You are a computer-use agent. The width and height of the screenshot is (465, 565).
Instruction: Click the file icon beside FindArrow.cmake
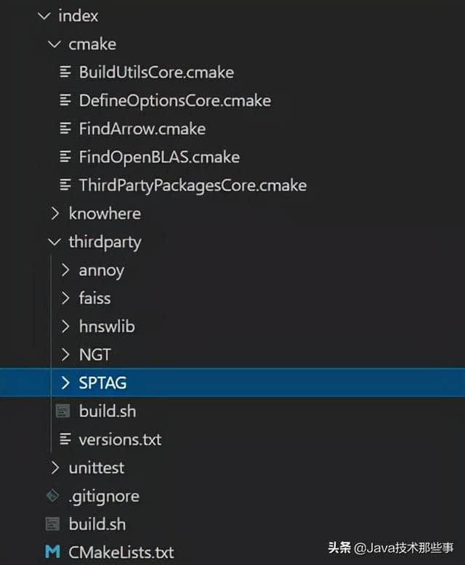click(66, 129)
